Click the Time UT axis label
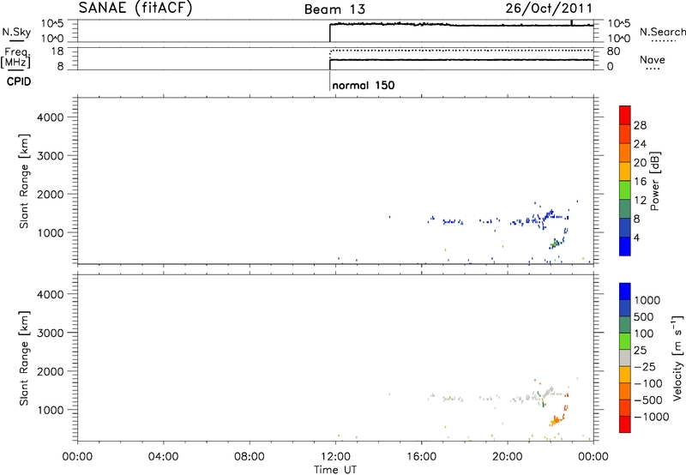686x475 pixels. [335, 470]
